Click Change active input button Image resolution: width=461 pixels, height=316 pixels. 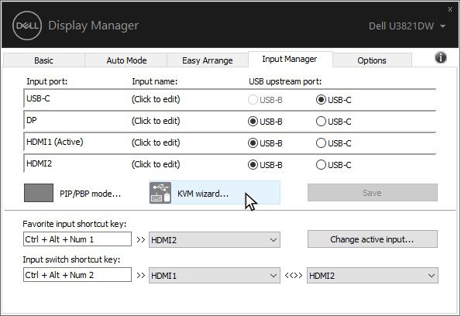(373, 239)
